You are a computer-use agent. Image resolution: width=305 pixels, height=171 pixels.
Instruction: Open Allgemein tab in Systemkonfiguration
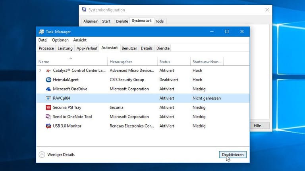coord(91,21)
